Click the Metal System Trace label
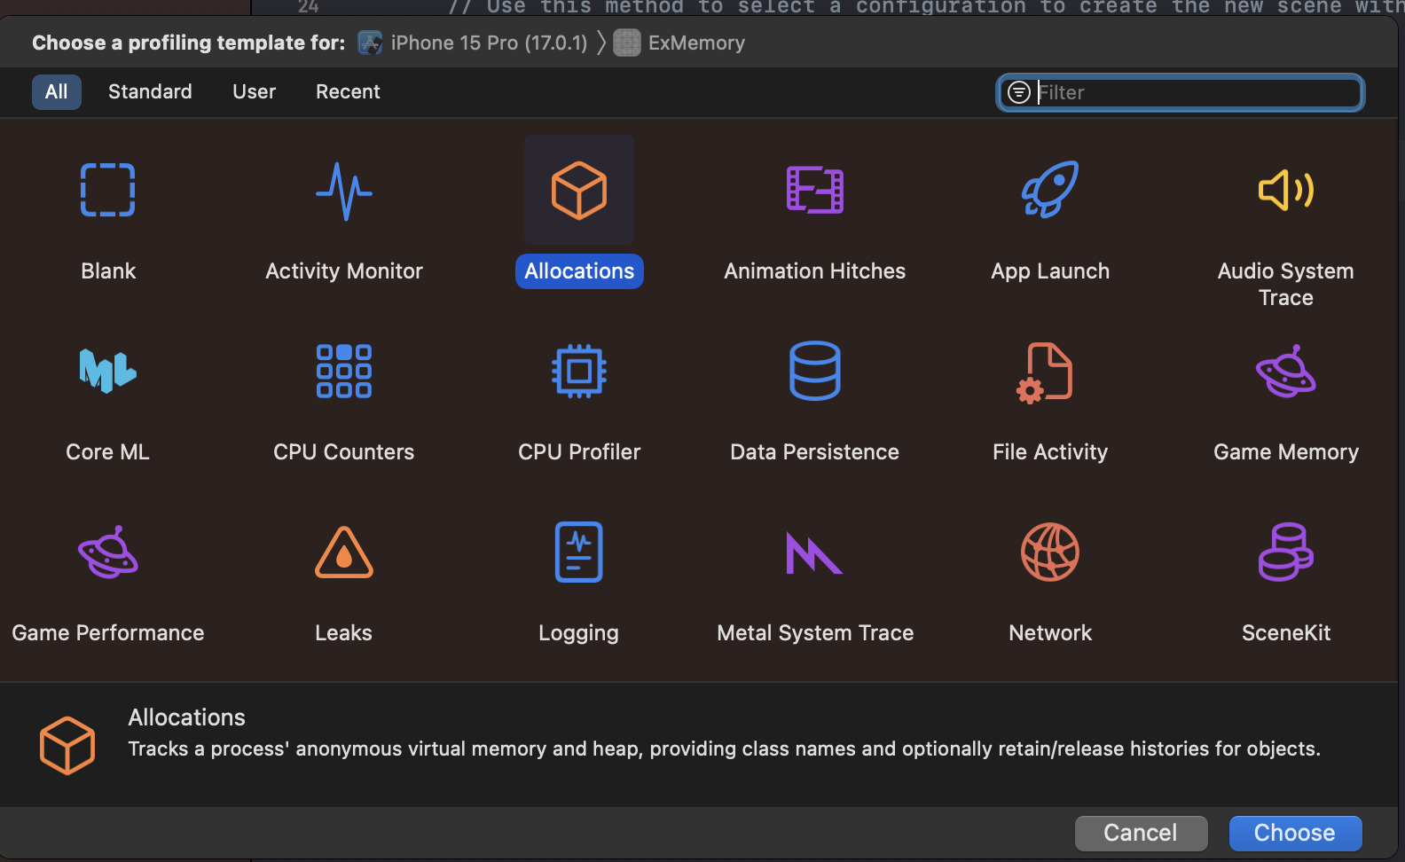The width and height of the screenshot is (1405, 862). 815,633
